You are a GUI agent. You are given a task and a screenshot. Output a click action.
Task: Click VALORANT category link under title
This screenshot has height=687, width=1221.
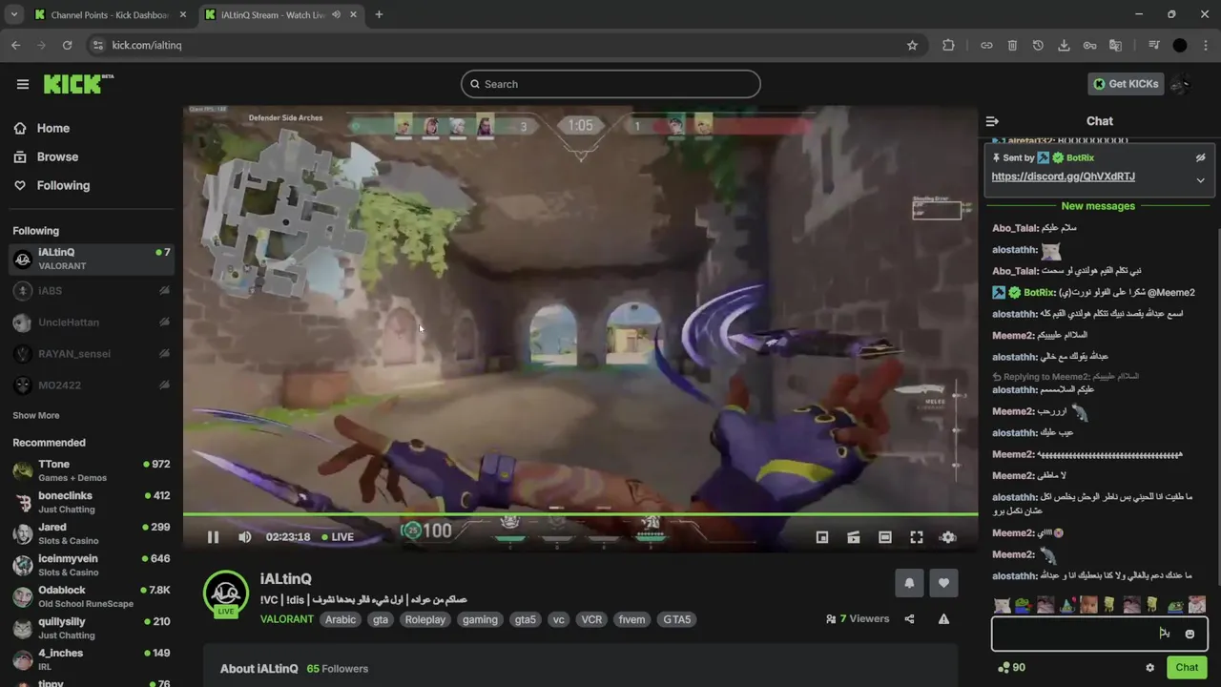click(x=286, y=619)
